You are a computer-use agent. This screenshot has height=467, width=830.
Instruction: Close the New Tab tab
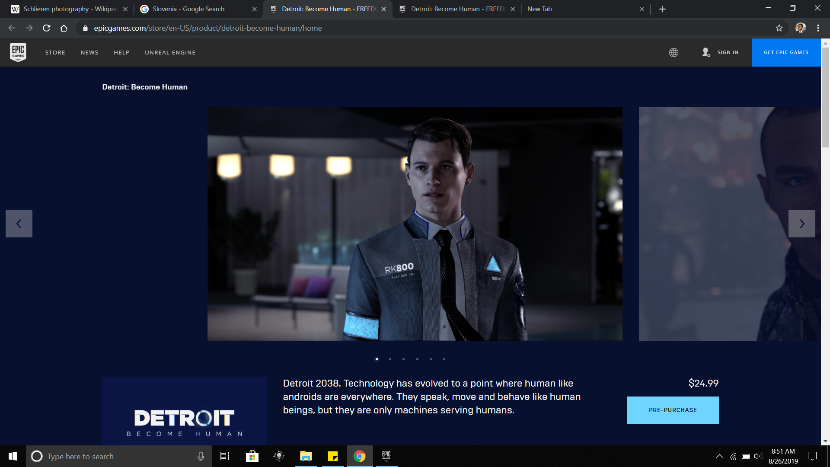tap(642, 9)
